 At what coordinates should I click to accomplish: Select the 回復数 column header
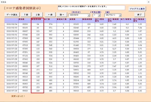click(x=76, y=20)
